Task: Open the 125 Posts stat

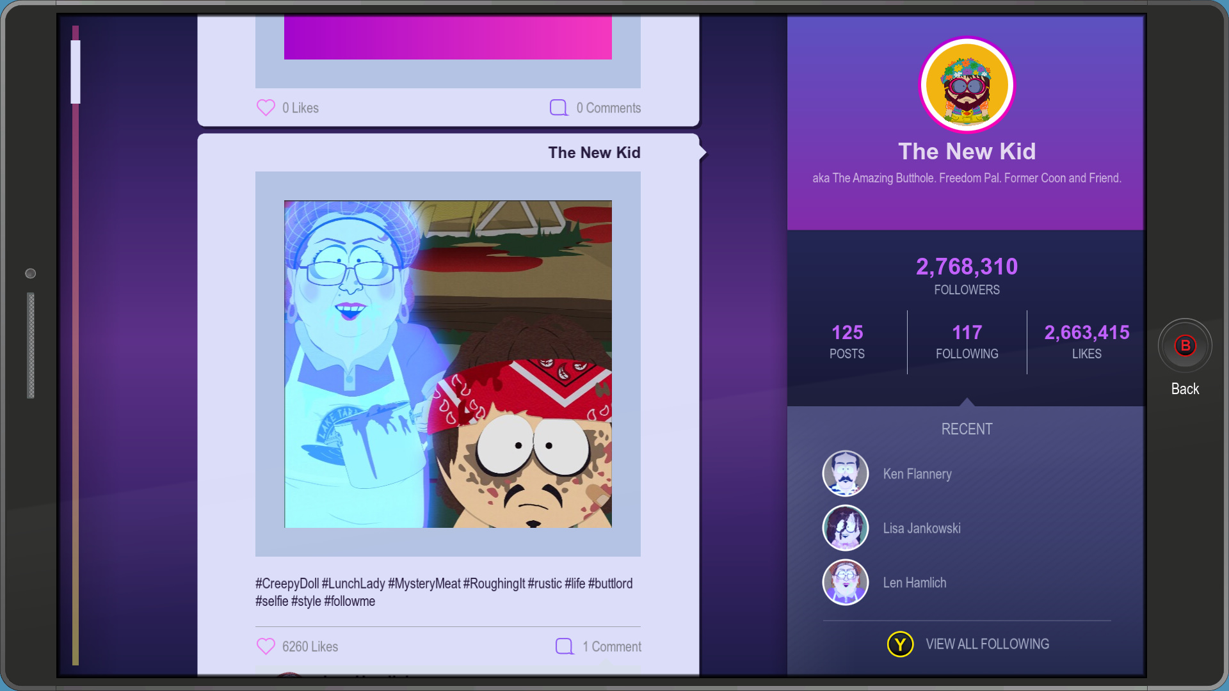Action: pos(847,342)
